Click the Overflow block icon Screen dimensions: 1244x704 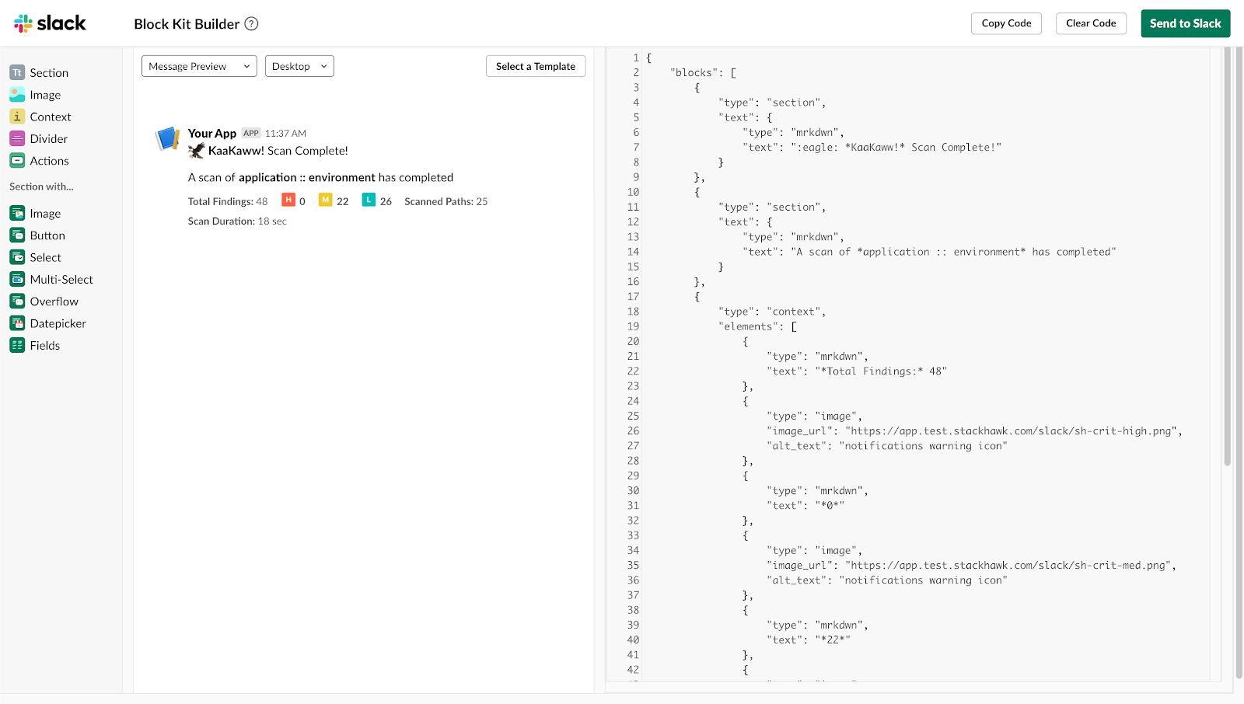click(x=17, y=301)
